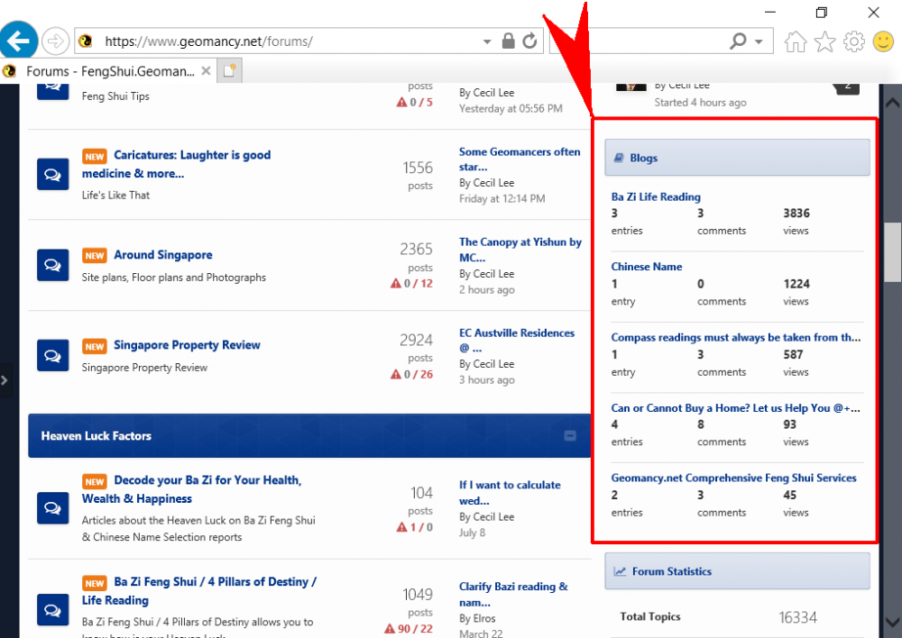Open a new browser tab
Viewport: 902px width, 638px height.
click(230, 71)
